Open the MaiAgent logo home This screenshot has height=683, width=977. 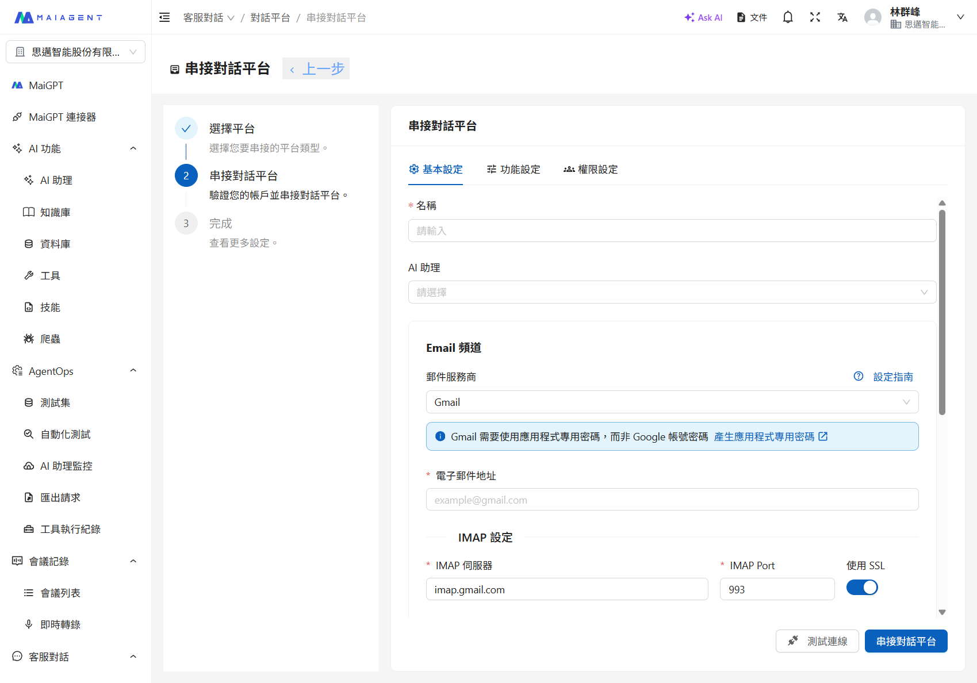(58, 17)
